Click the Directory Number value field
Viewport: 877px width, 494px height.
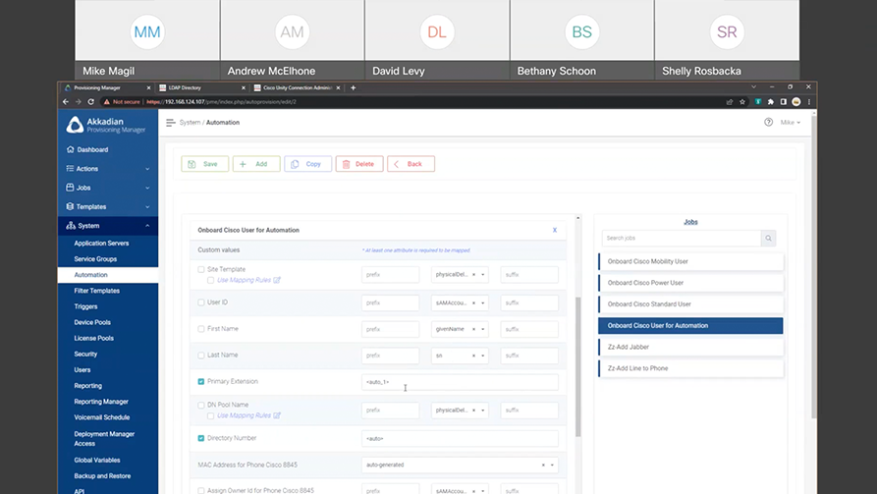pyautogui.click(x=460, y=439)
